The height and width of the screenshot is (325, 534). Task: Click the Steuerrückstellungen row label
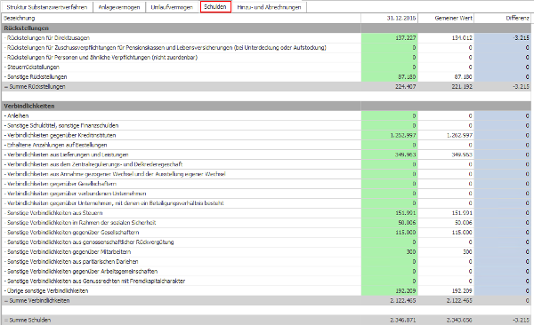(33, 67)
